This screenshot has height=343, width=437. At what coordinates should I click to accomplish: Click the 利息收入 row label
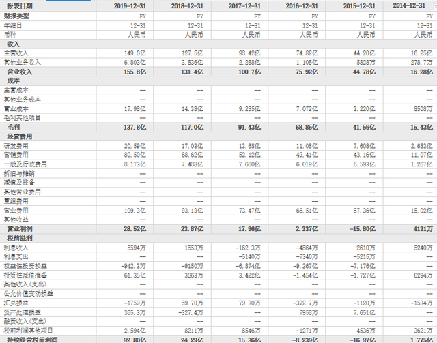coord(16,248)
